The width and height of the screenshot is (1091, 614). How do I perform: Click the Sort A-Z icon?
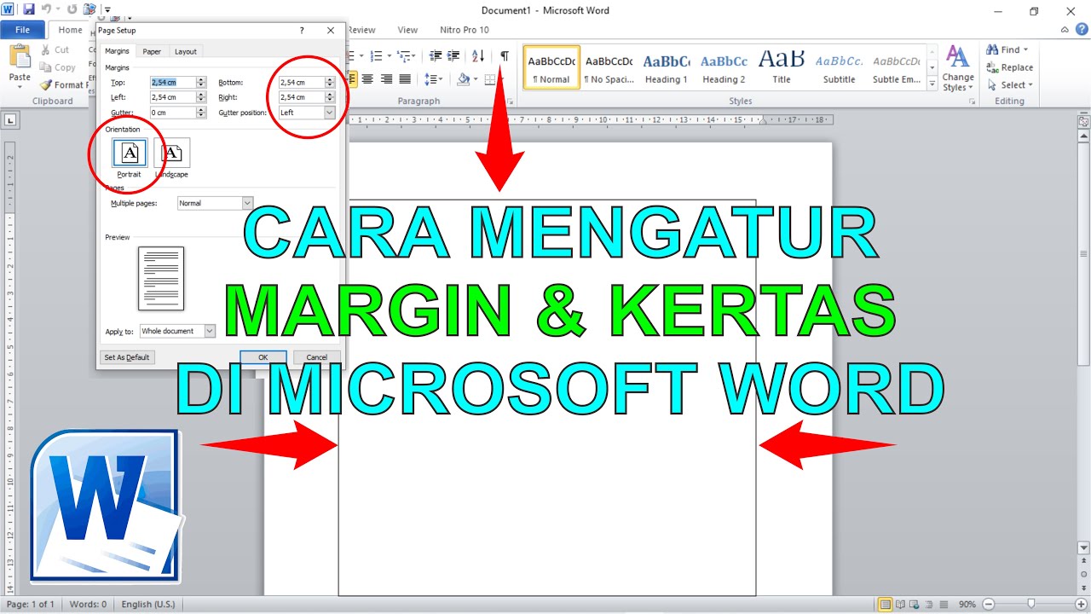pyautogui.click(x=478, y=56)
